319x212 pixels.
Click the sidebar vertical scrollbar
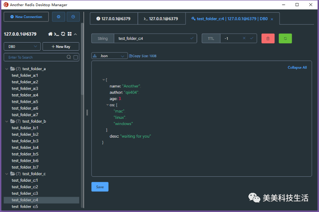point(82,59)
